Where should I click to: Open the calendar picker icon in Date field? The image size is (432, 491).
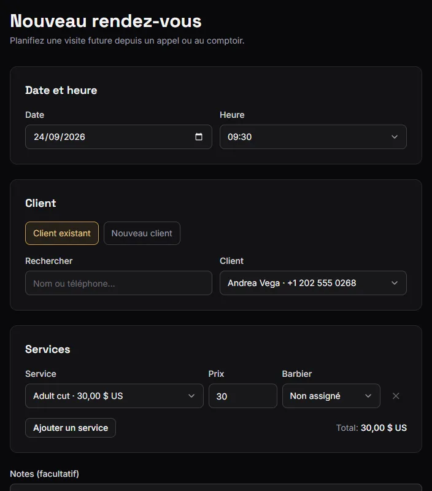[x=199, y=137]
